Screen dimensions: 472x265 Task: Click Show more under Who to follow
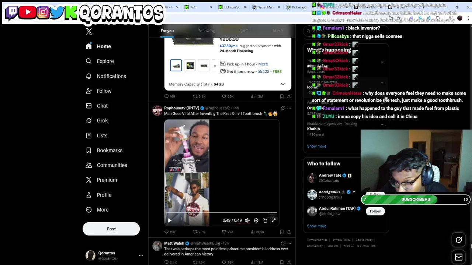click(x=316, y=226)
